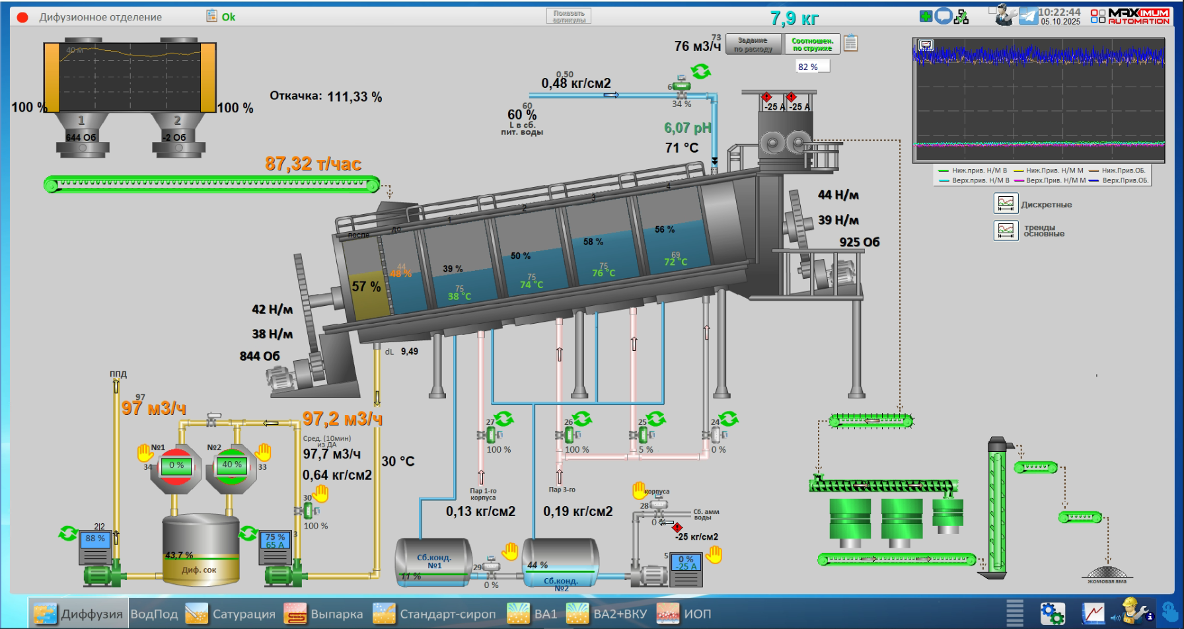Image resolution: width=1184 pixels, height=629 pixels.
Task: Open the тренды основные button
Action: coord(1006,231)
